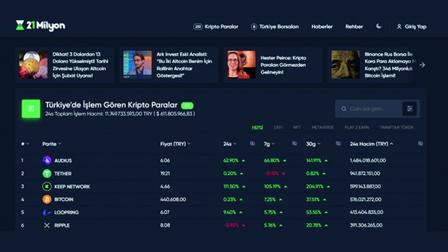448x252 pixels.
Task: Click the Keep Network coin icon
Action: [47, 186]
